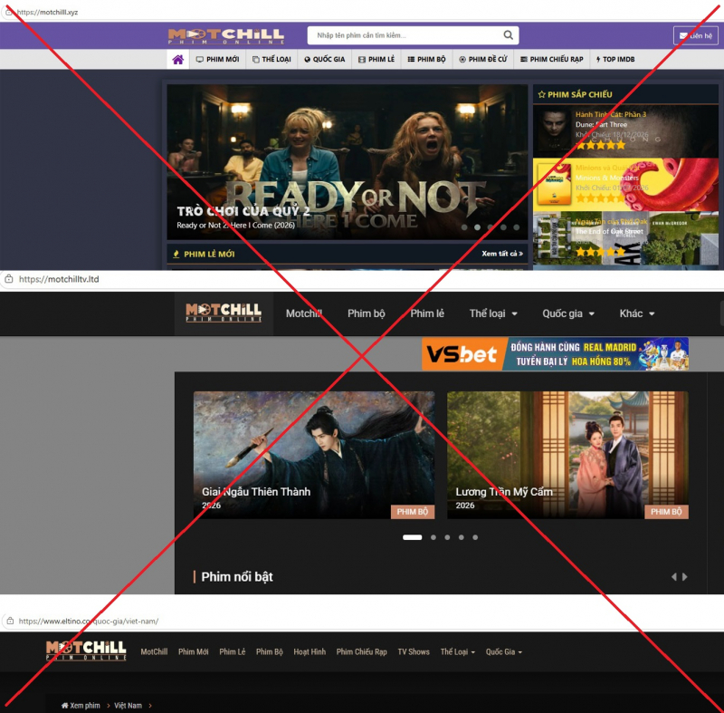This screenshot has height=713, width=724.
Task: Open the Ready or Not 2 banner
Action: [x=347, y=162]
